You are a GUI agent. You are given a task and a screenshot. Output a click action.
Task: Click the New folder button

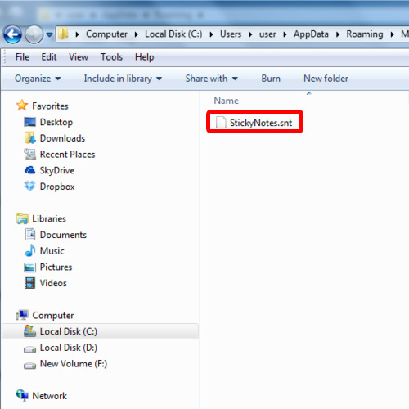[x=326, y=79]
